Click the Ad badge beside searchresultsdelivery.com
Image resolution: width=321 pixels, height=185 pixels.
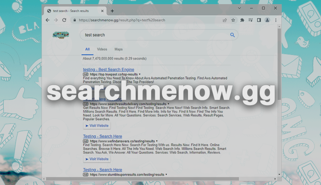(x=86, y=104)
